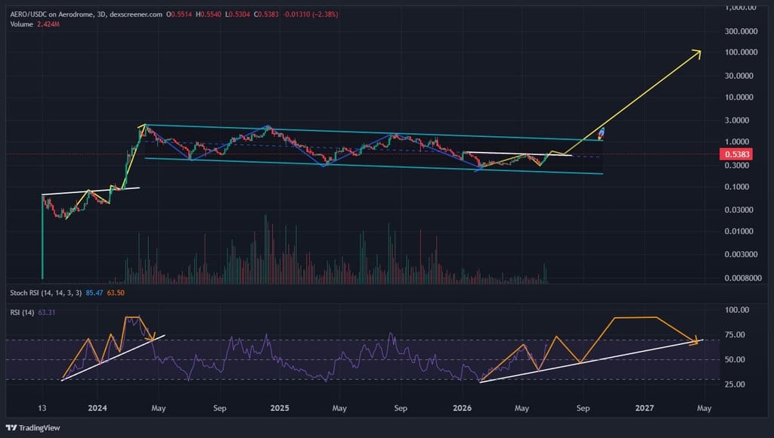Click the high price H0.5540 readout

tap(209, 14)
